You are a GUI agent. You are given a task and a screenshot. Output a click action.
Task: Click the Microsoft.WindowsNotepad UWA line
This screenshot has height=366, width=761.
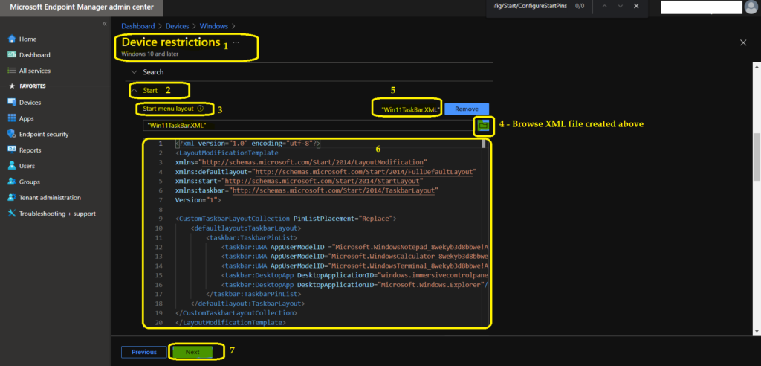click(x=354, y=248)
